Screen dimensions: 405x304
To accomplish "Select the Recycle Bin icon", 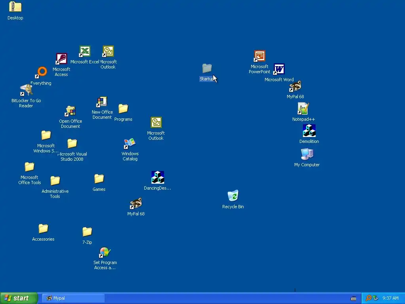I will (233, 196).
